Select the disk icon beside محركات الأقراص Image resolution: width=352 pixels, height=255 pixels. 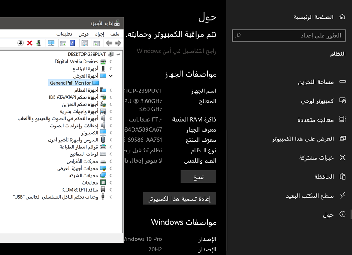pos(103,161)
